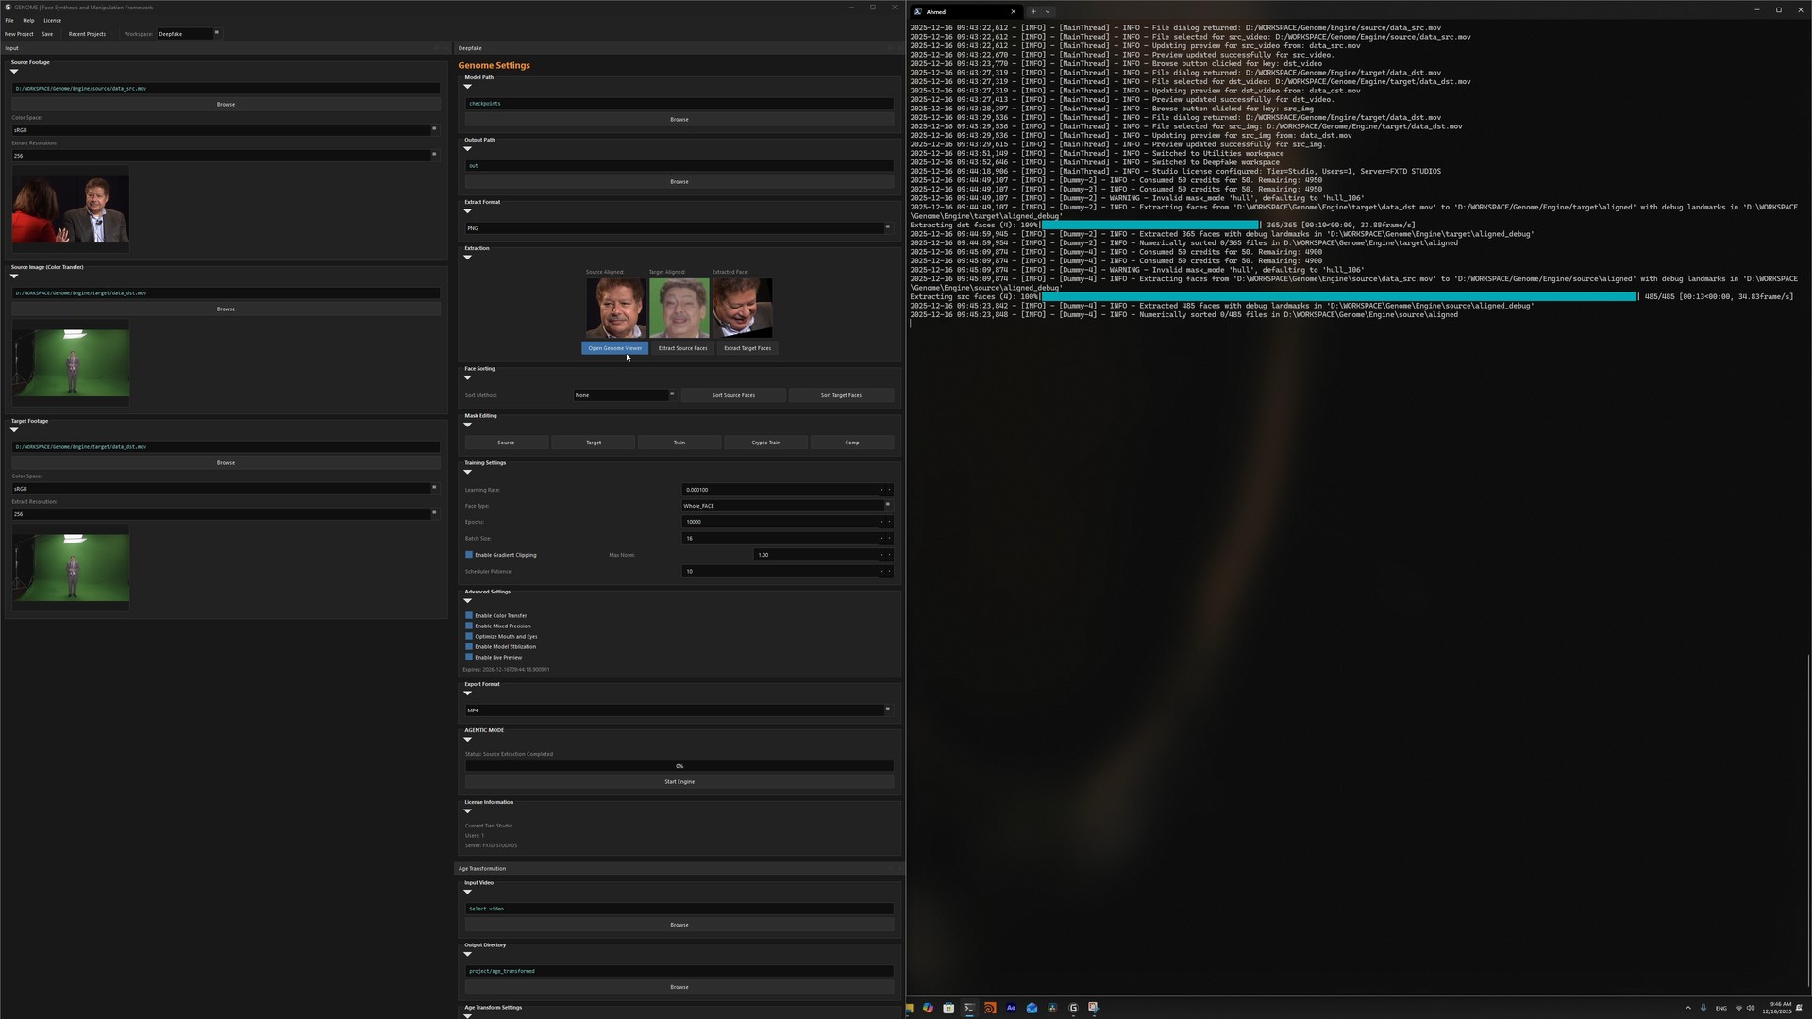Click the Agentic Mode progress bar
Screen dimensions: 1812x1019
point(679,766)
